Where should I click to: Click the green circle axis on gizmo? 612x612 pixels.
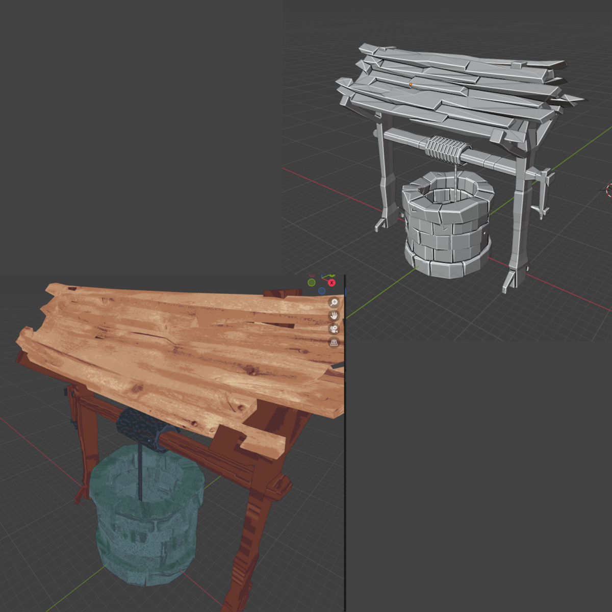pyautogui.click(x=311, y=282)
